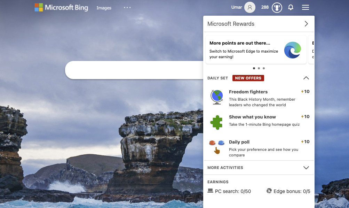Open the Umar profile avatar icon

click(249, 7)
